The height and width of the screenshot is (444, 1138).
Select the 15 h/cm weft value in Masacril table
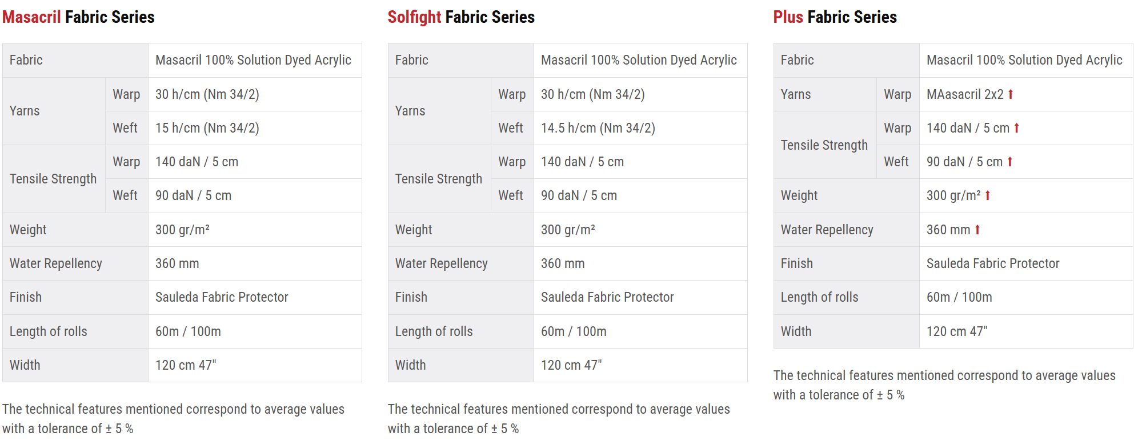[207, 128]
